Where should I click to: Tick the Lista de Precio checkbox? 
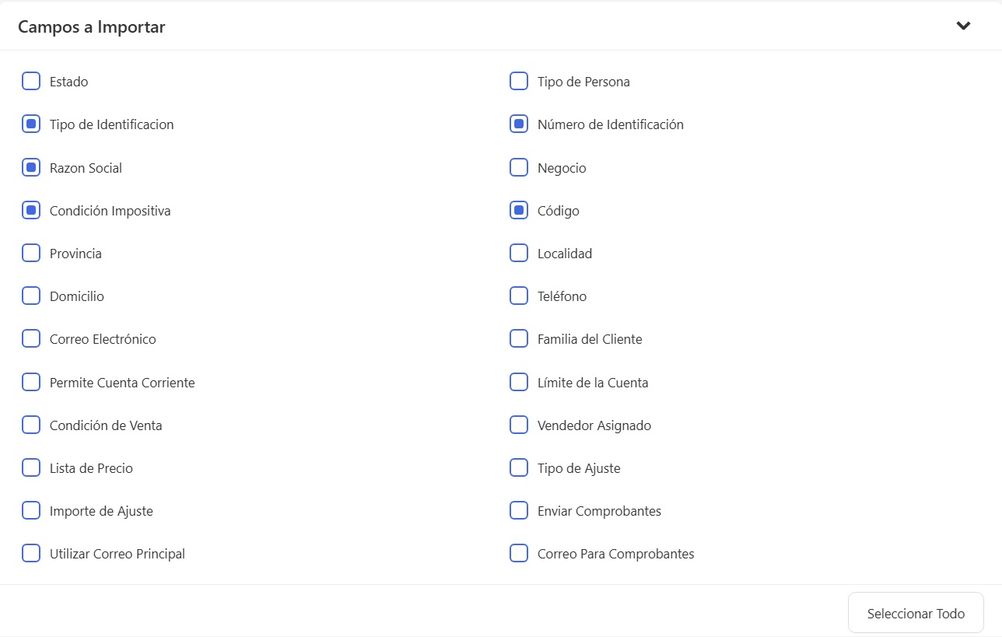(x=31, y=467)
